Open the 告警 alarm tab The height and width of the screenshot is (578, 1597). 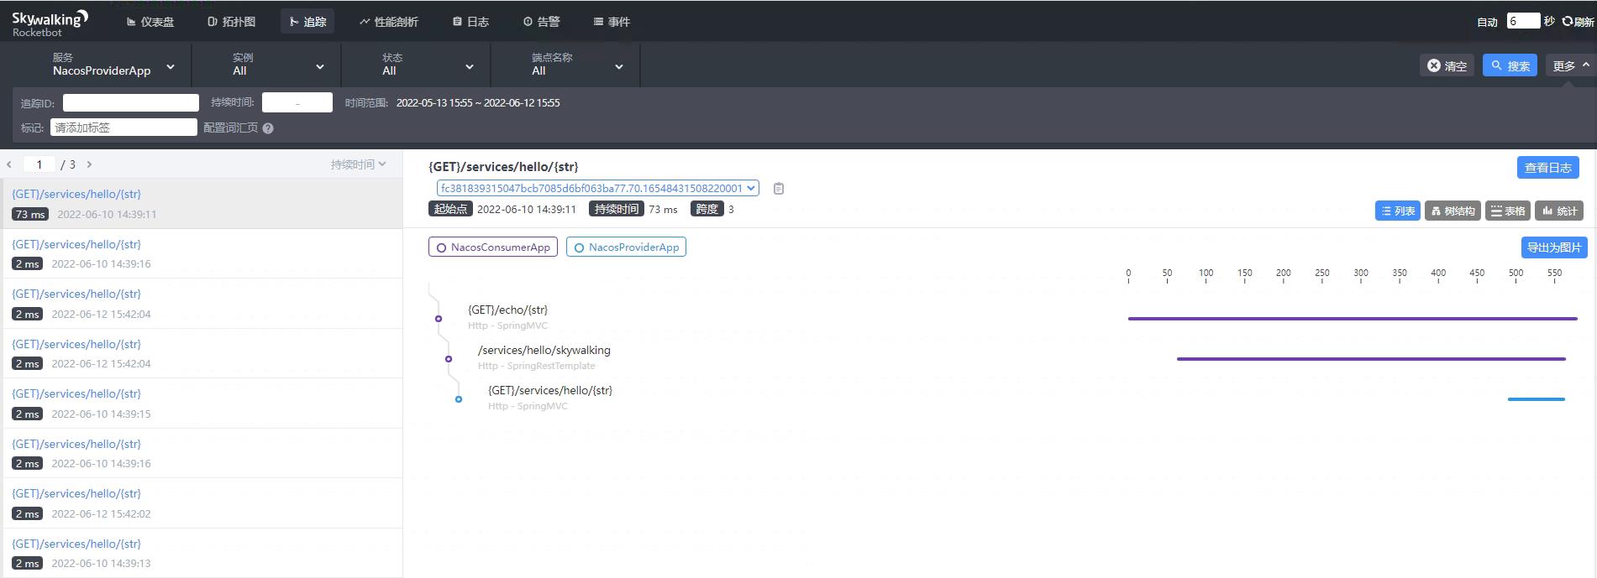tap(541, 22)
